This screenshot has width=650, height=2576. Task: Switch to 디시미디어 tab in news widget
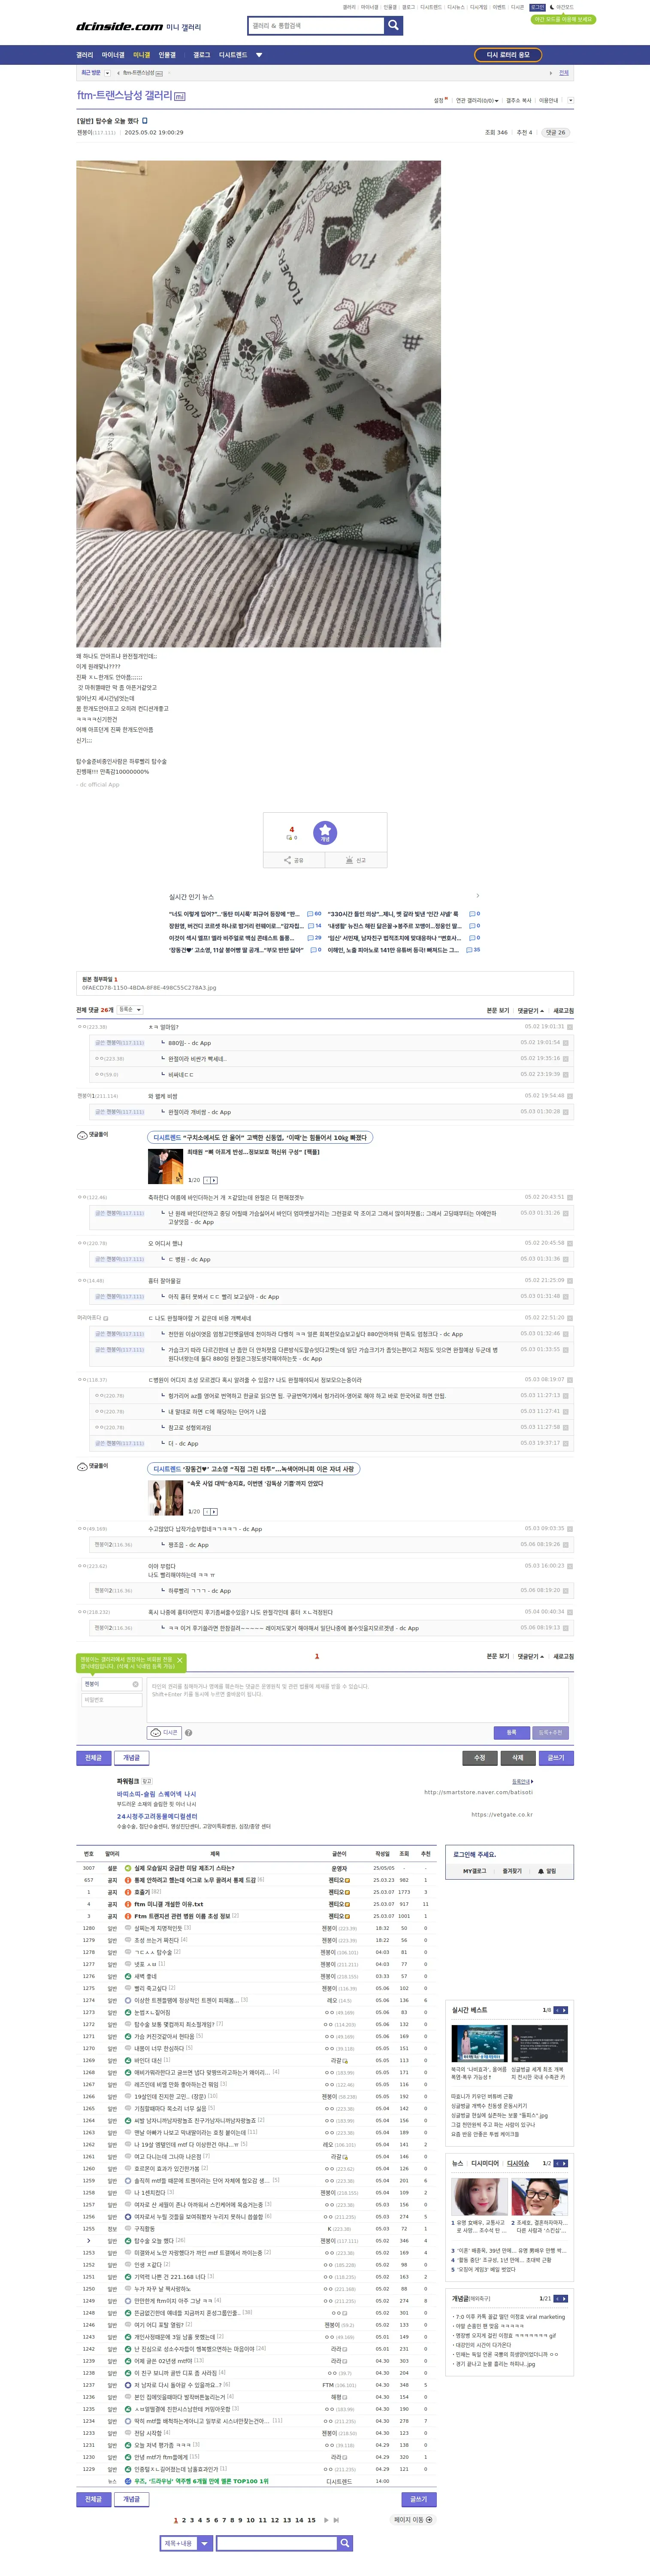[x=485, y=2163]
